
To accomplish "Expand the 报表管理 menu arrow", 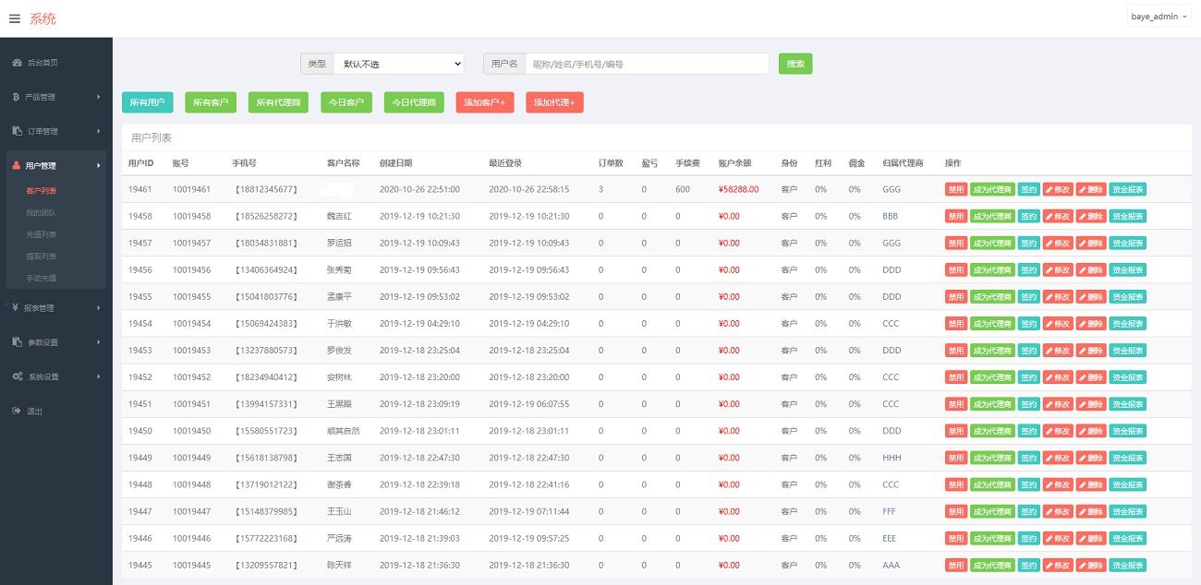I will [x=99, y=307].
